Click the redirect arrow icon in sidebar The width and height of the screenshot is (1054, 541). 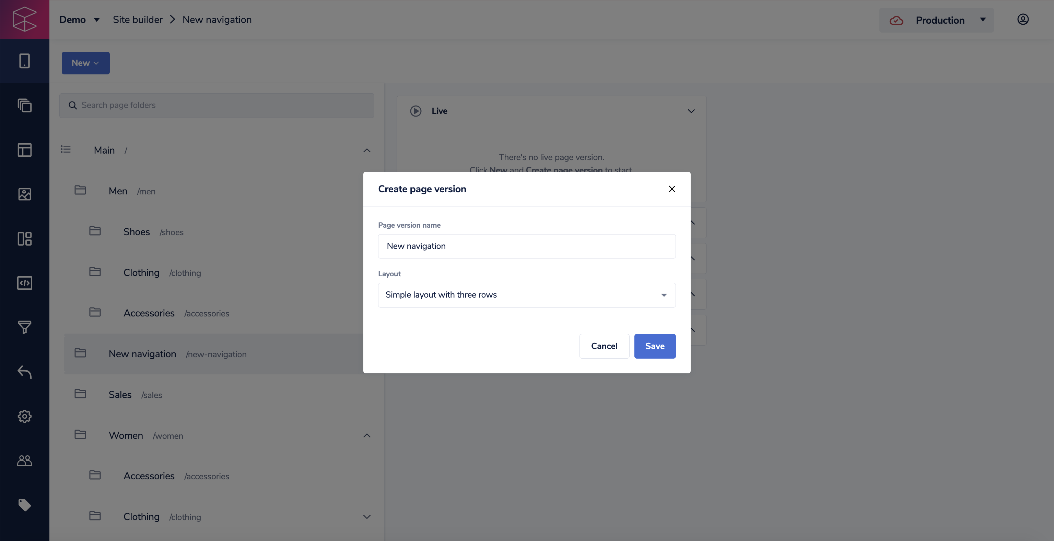[25, 372]
